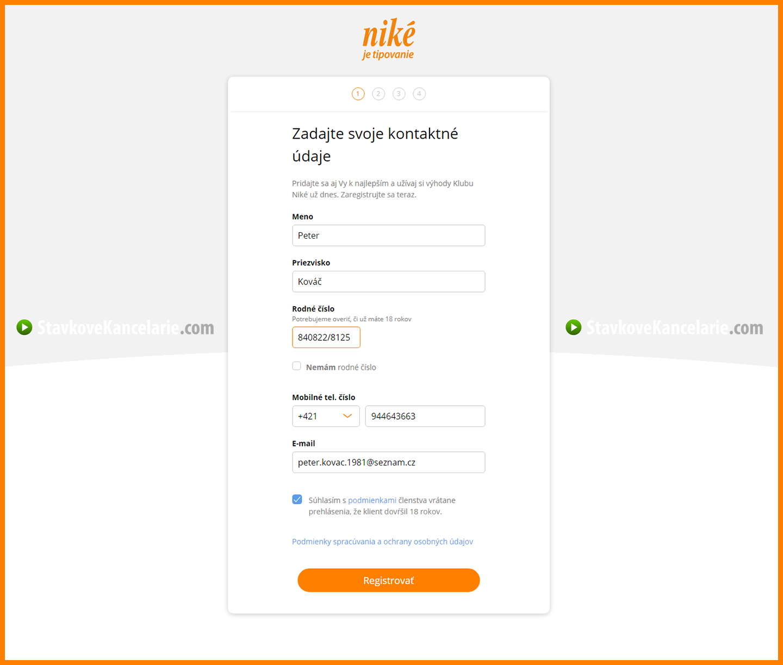The image size is (783, 665).
Task: Select step 1 circle indicator
Action: [x=358, y=94]
